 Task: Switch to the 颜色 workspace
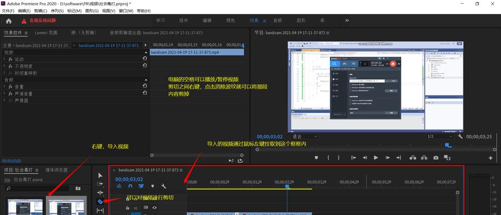[x=231, y=20]
